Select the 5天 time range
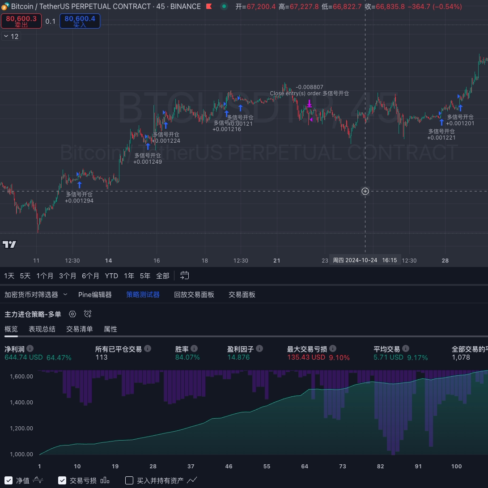Viewport: 488px width, 488px height. point(25,276)
